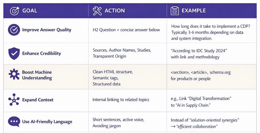This screenshot has width=260, height=133.
Task: Select the GOAL column header text
Action: coord(30,11)
